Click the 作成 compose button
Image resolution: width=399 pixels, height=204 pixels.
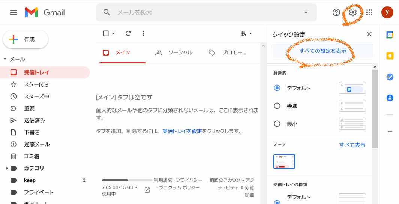pos(26,39)
